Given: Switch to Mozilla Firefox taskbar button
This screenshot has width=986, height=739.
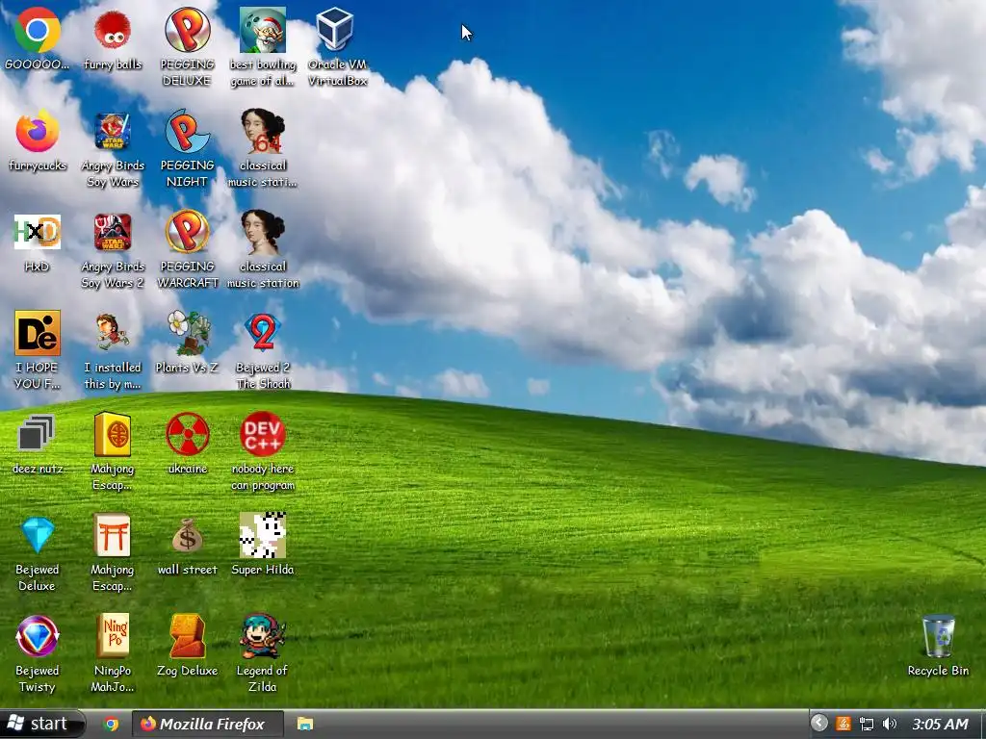Looking at the screenshot, I should click(x=208, y=724).
